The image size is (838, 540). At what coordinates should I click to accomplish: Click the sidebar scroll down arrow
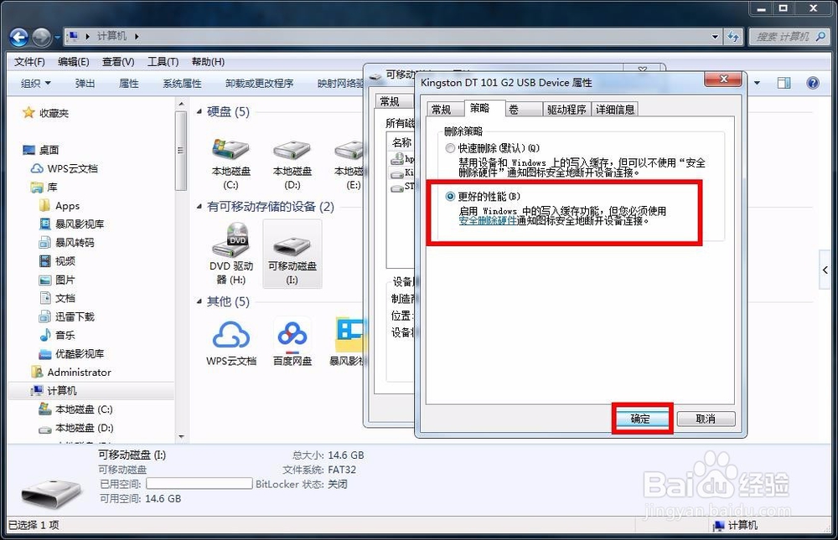point(181,437)
